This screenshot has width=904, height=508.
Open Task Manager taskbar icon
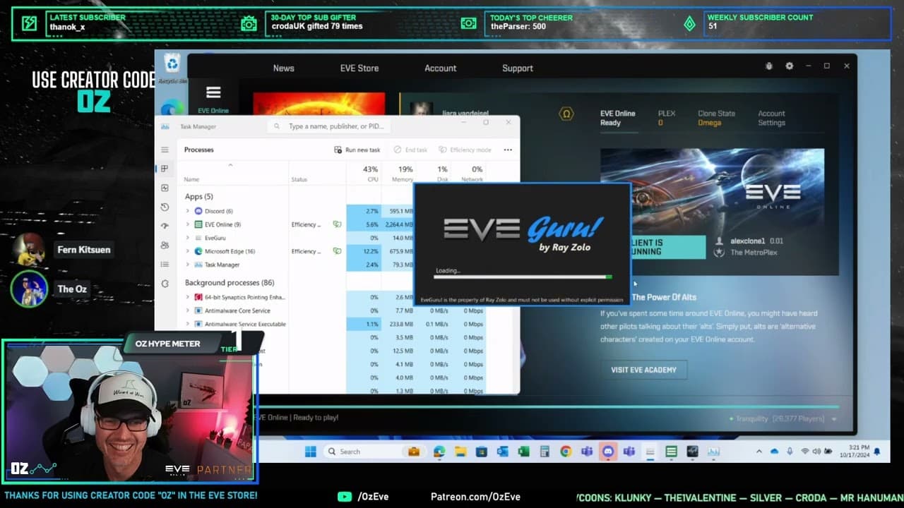[713, 452]
